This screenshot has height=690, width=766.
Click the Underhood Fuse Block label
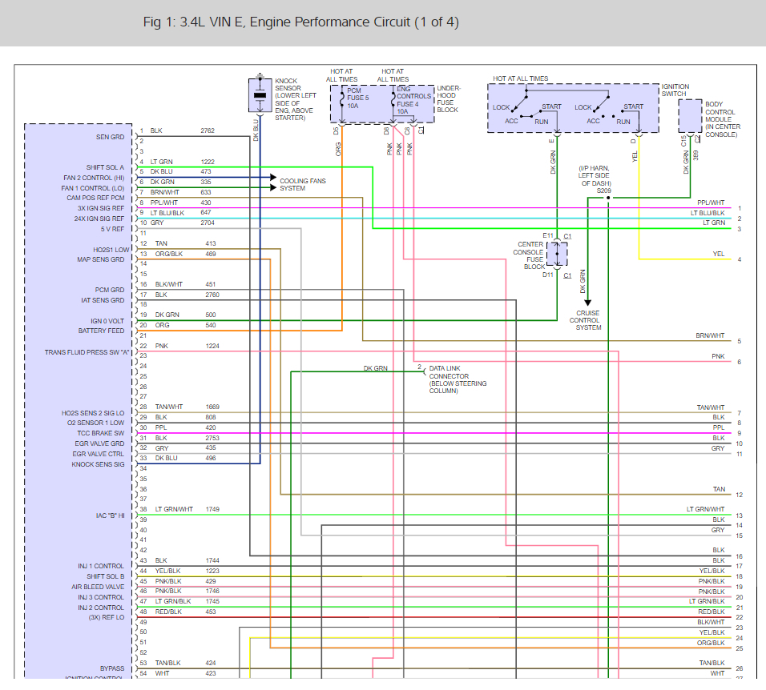[x=449, y=99]
